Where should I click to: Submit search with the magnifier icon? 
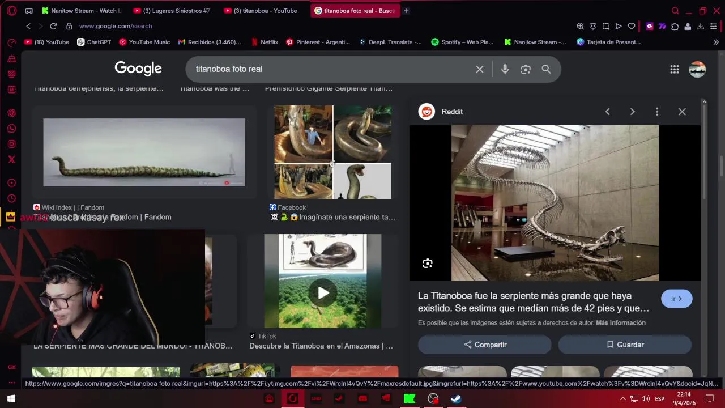(546, 69)
